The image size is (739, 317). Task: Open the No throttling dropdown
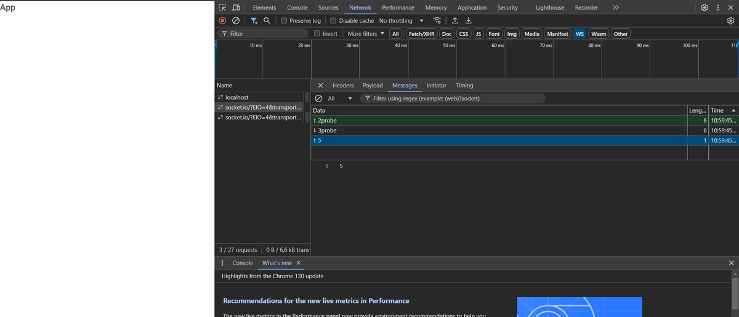pyautogui.click(x=401, y=20)
